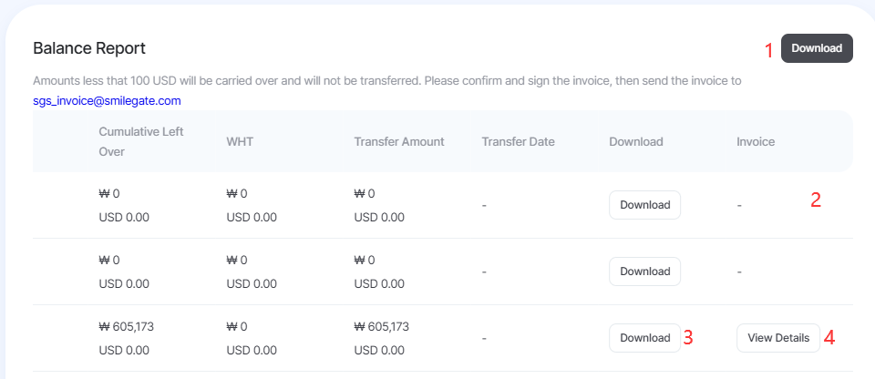
Task: Select the first row's Transfer Amount ₩ 0 value
Action: (x=365, y=194)
